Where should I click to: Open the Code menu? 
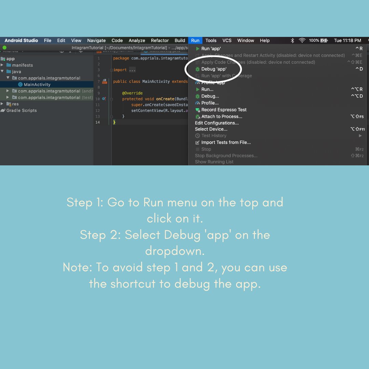coord(117,40)
